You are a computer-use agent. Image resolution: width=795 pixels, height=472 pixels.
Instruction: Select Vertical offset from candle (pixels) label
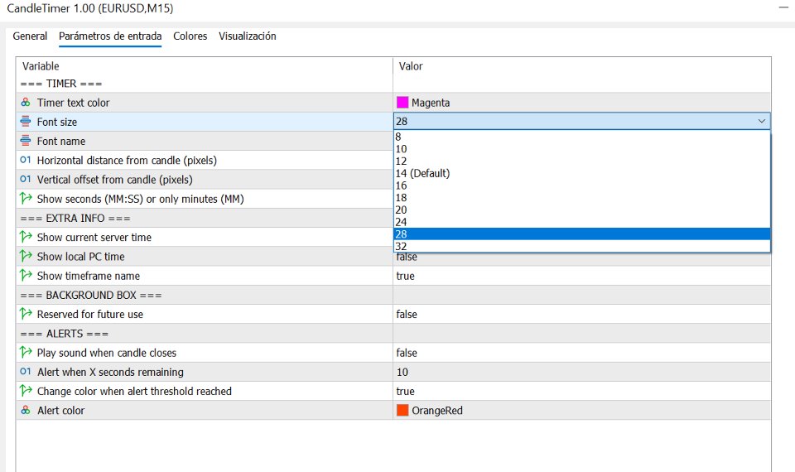click(x=114, y=180)
